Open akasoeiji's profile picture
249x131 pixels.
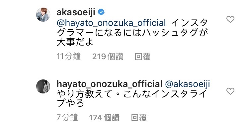pos(43,15)
